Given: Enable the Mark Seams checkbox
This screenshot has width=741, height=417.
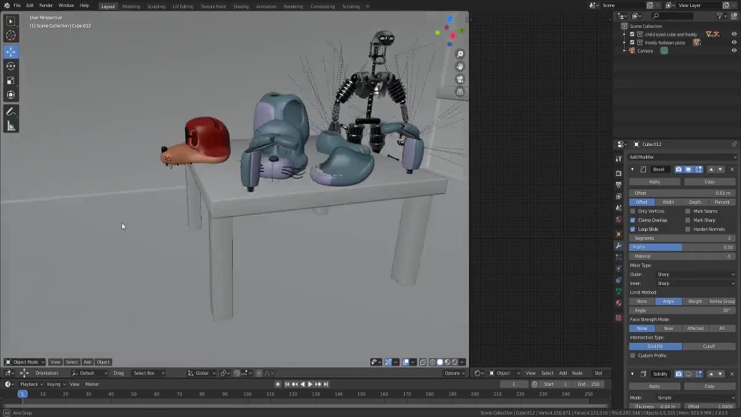Looking at the screenshot, I should 688,211.
